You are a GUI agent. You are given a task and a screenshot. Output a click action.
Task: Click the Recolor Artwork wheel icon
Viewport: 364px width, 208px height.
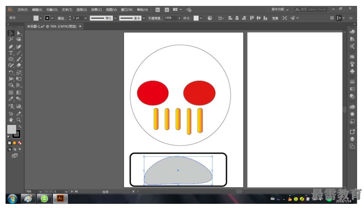(210, 18)
